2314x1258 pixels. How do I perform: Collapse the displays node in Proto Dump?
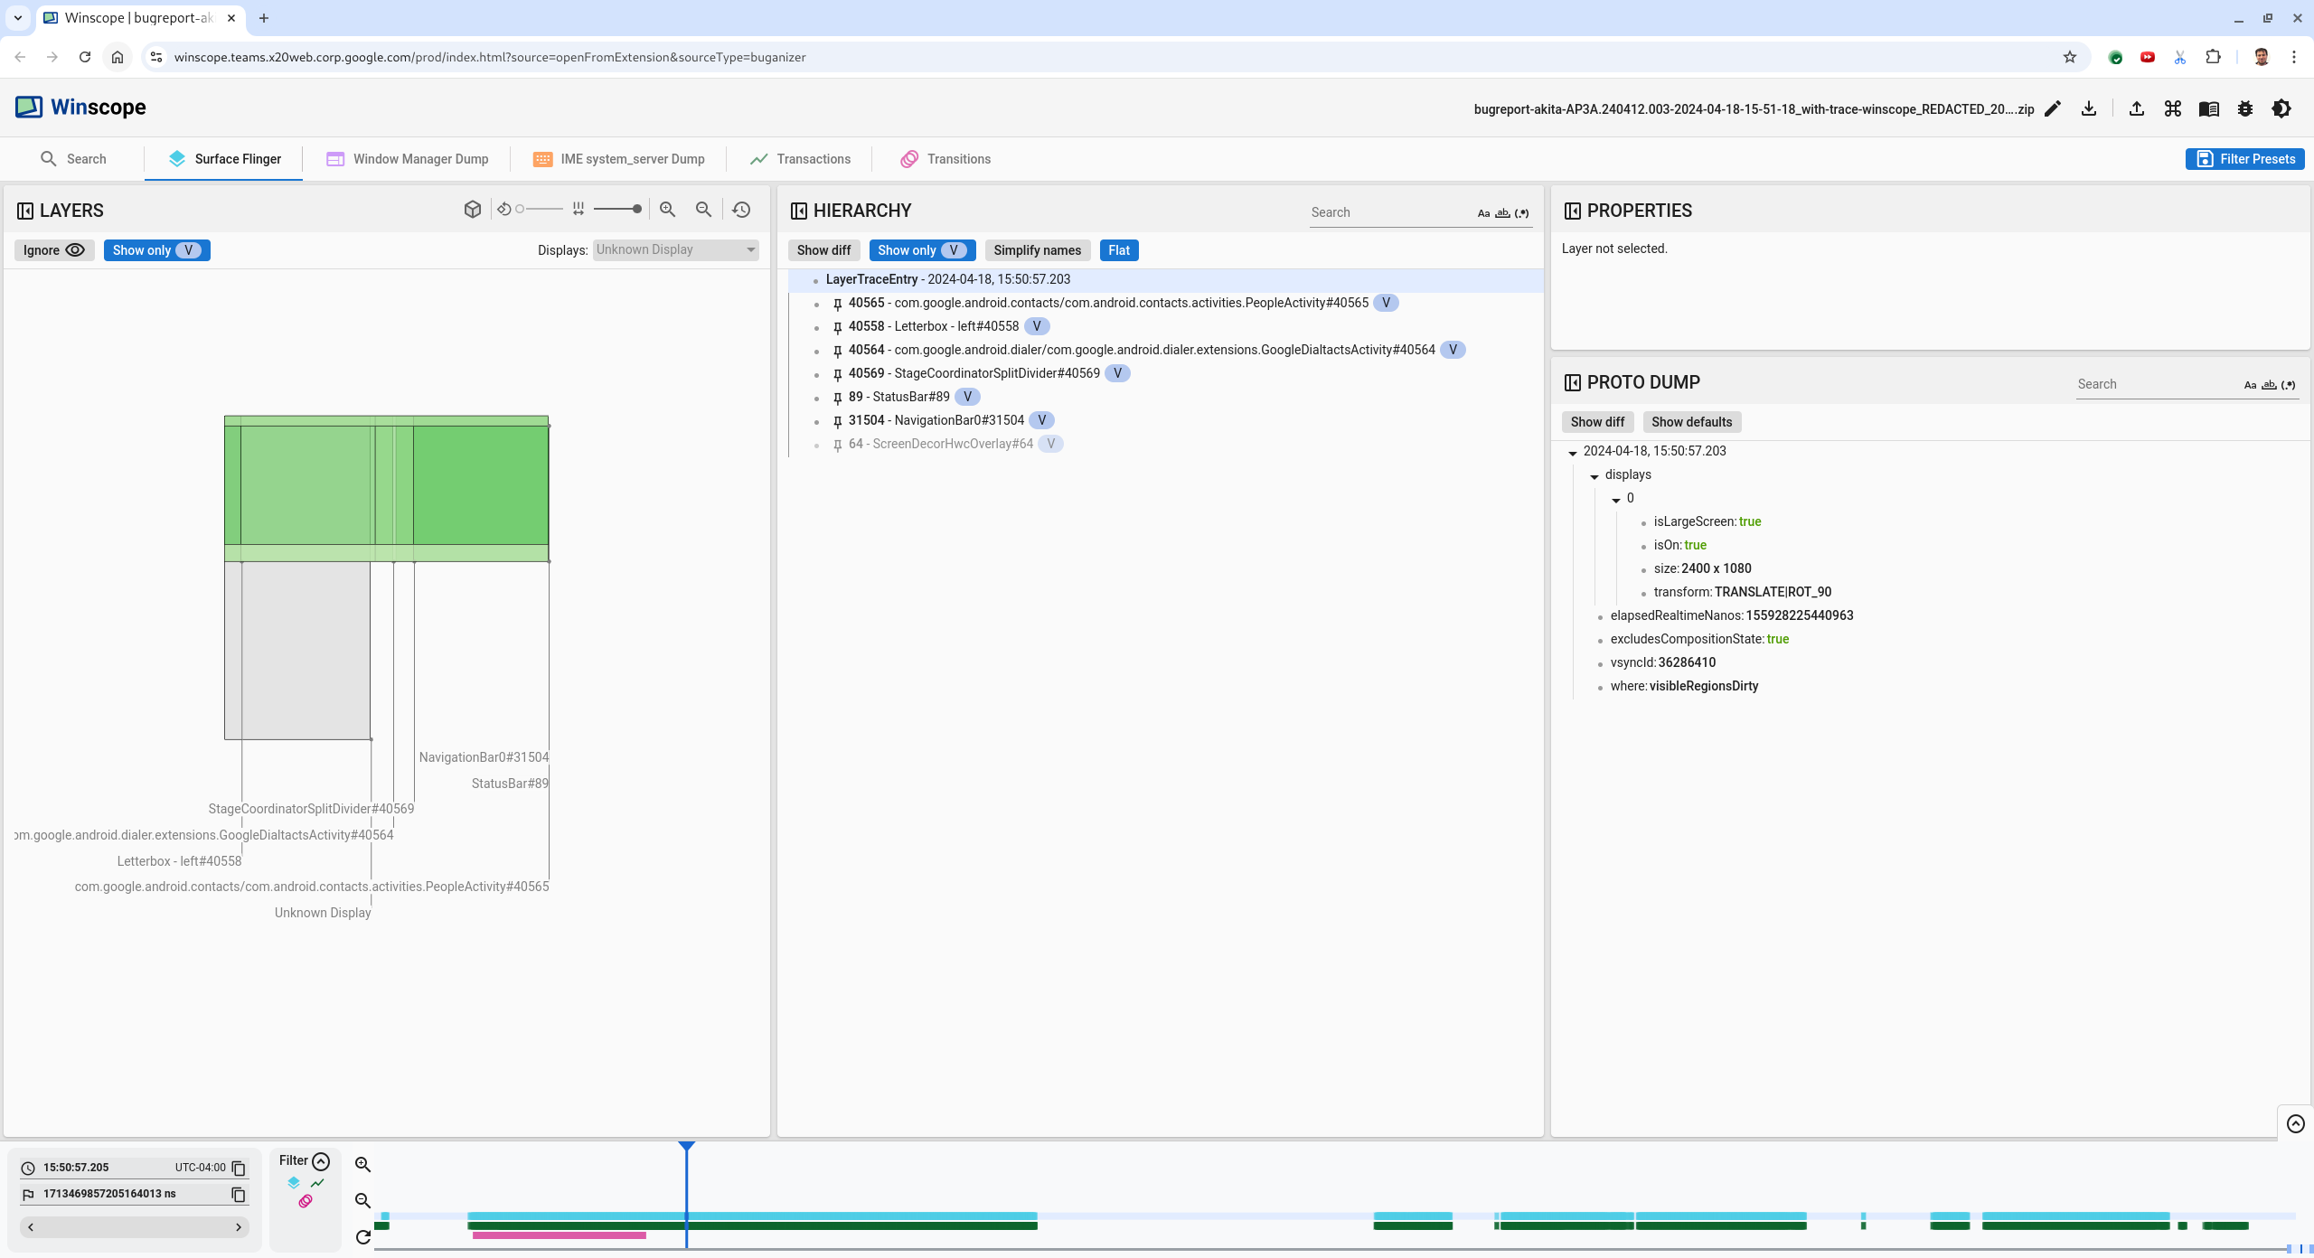tap(1594, 475)
